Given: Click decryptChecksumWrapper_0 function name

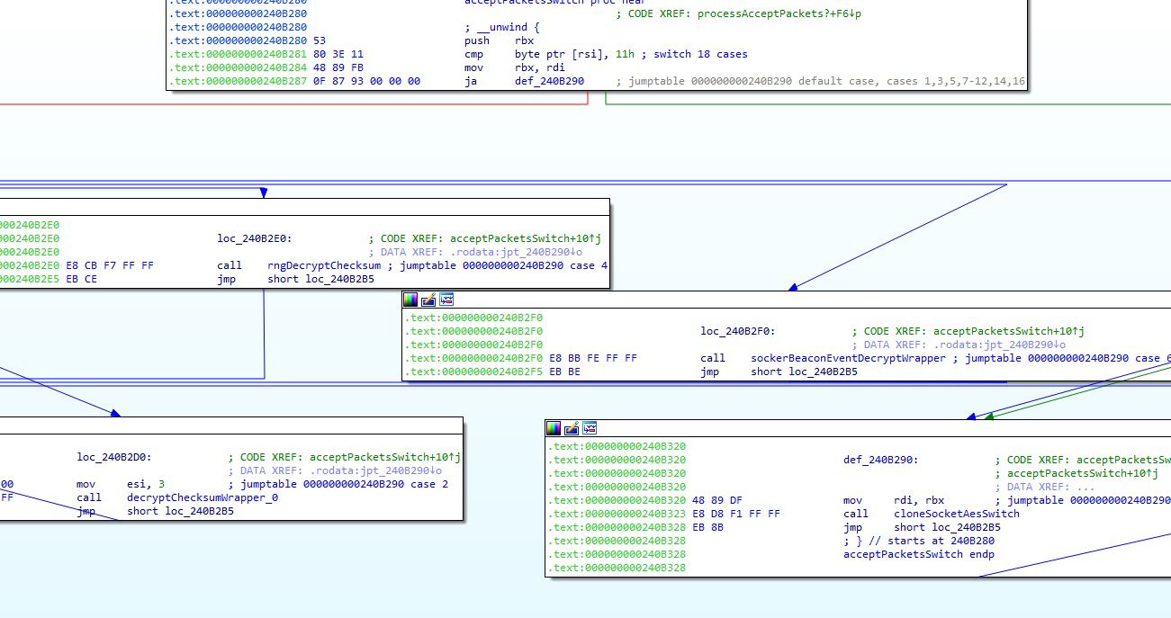Looking at the screenshot, I should pos(203,497).
